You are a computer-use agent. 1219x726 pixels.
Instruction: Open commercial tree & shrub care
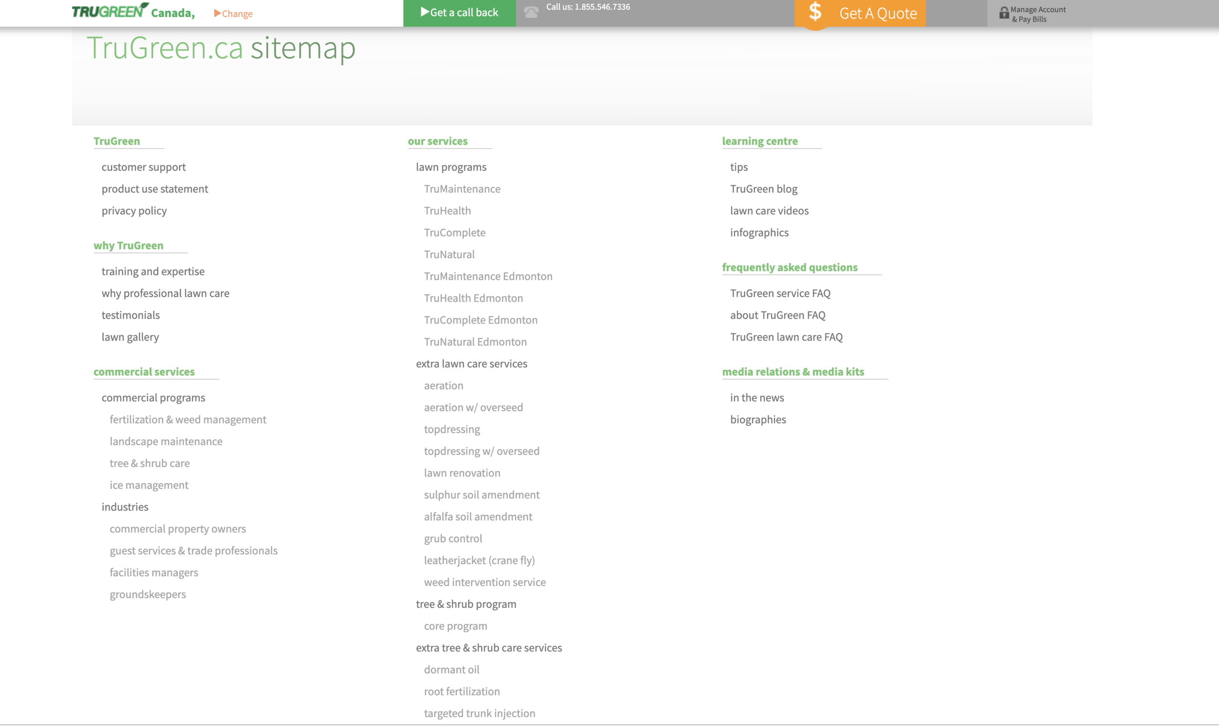tap(149, 463)
